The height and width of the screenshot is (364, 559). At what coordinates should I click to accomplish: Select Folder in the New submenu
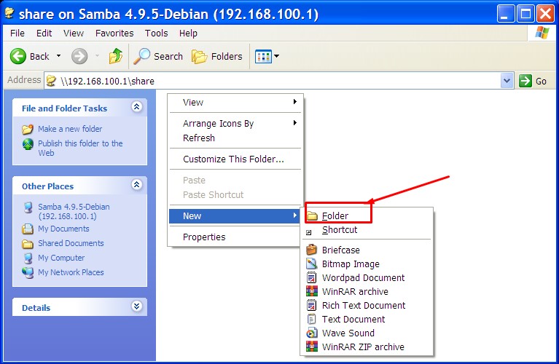click(335, 215)
